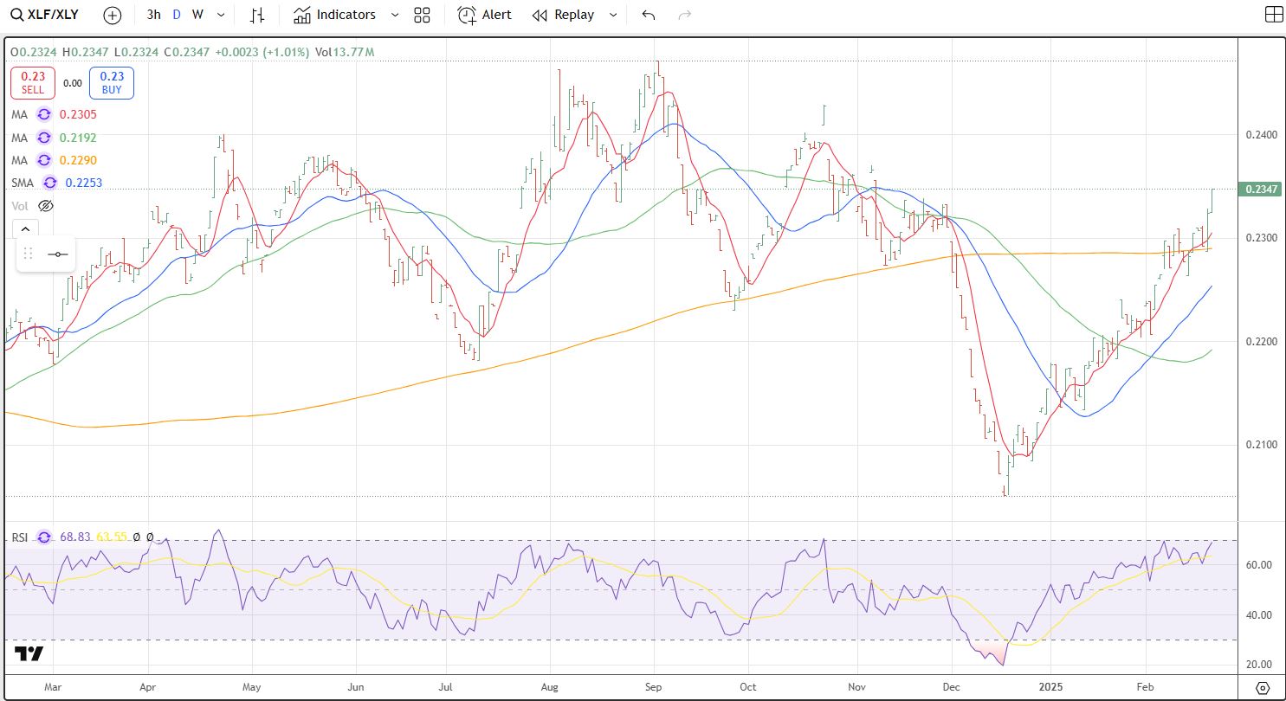Start bar Replay mode
1286x701 pixels.
click(x=564, y=15)
